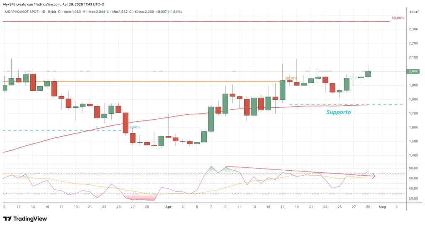Click the "Apr" month marker on time axis
This screenshot has height=227, width=425.
(168, 206)
